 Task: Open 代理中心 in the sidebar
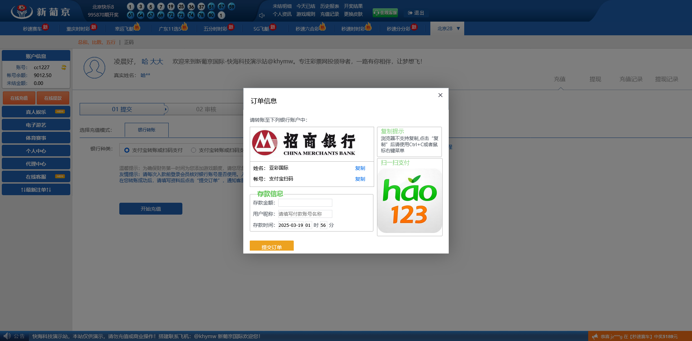pos(36,163)
